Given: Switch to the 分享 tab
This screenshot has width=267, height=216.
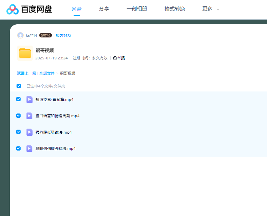Looking at the screenshot, I should click(104, 9).
